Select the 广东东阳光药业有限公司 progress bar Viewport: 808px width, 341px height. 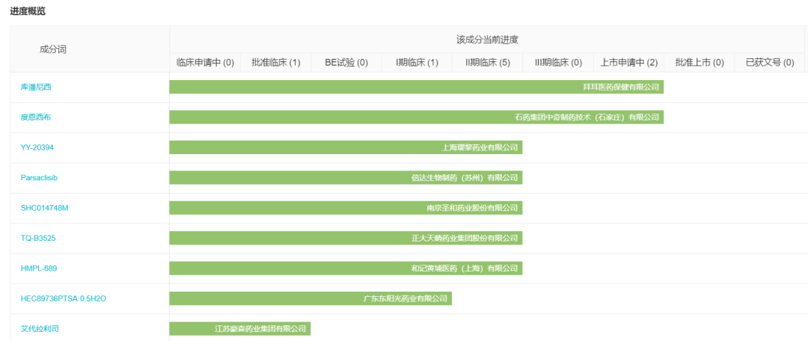[x=310, y=298]
